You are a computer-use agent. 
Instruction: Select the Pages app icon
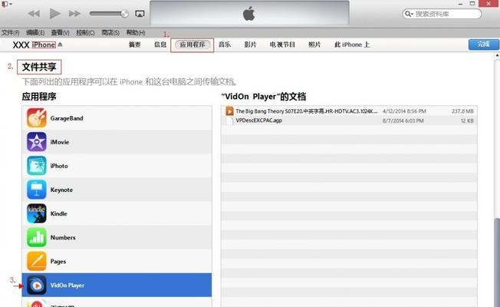[36, 262]
